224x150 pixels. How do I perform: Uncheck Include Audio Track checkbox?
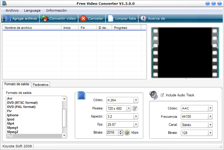point(162,95)
